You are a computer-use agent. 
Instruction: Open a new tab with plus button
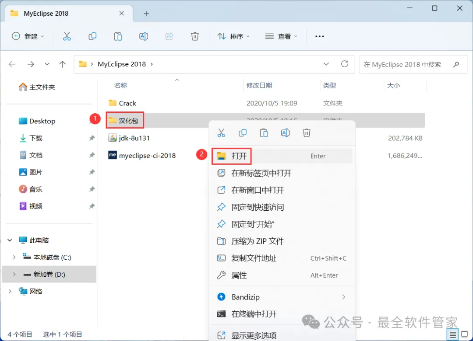(x=146, y=14)
